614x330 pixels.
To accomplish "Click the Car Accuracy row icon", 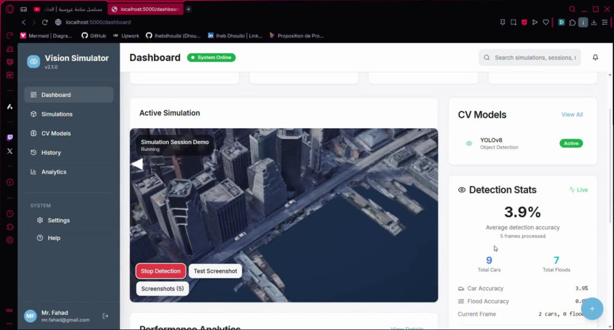I will pyautogui.click(x=461, y=288).
